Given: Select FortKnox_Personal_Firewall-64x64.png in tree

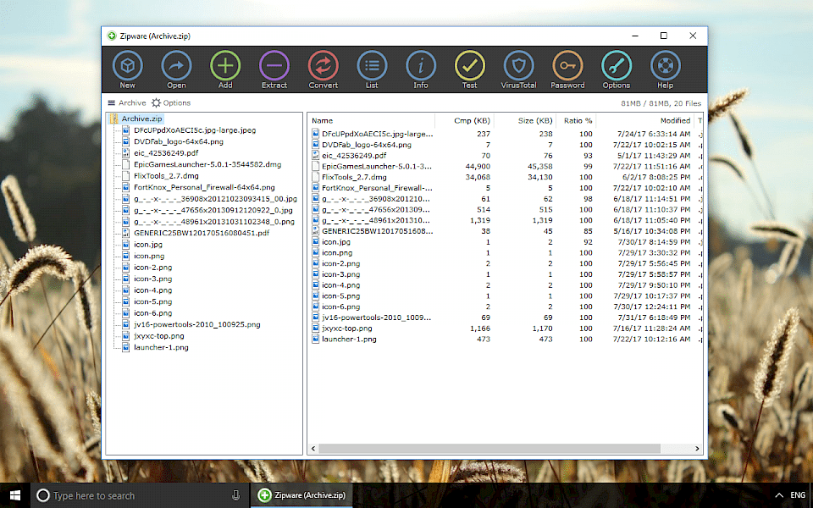Looking at the screenshot, I should point(204,187).
